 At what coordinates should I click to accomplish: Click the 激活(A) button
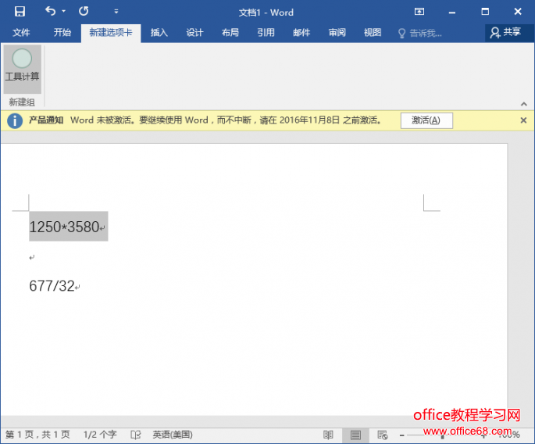tap(426, 120)
